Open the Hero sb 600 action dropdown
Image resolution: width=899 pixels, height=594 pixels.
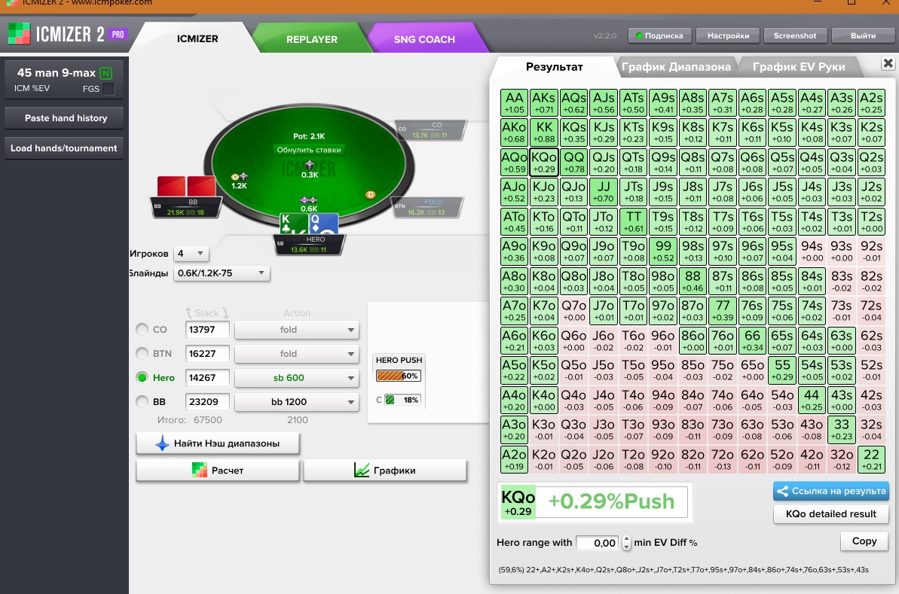[296, 378]
